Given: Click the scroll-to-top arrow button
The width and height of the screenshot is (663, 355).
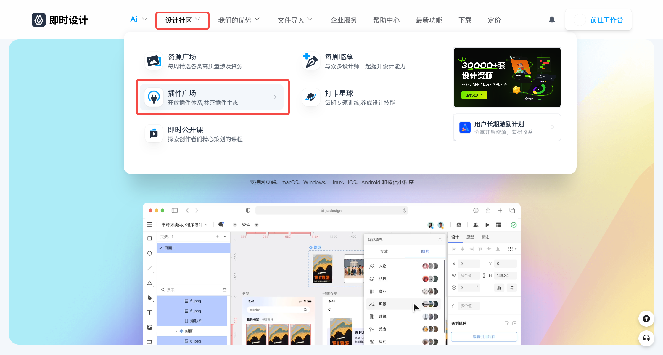Looking at the screenshot, I should pyautogui.click(x=646, y=318).
